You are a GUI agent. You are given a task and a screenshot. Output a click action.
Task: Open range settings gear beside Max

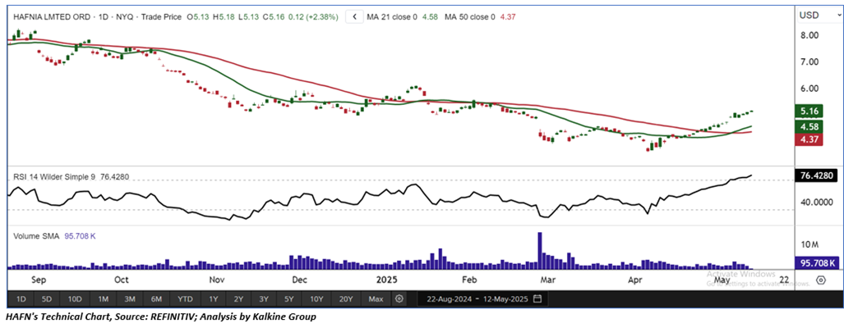[x=399, y=298]
